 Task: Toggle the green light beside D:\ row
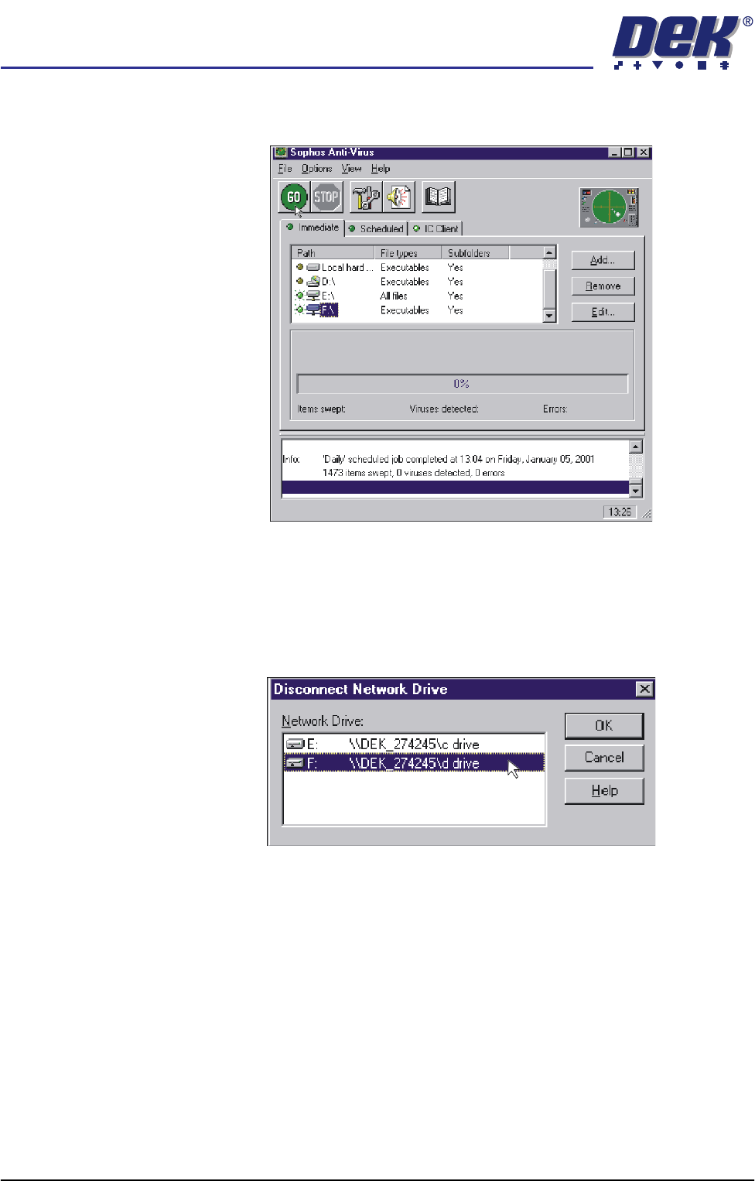click(299, 282)
